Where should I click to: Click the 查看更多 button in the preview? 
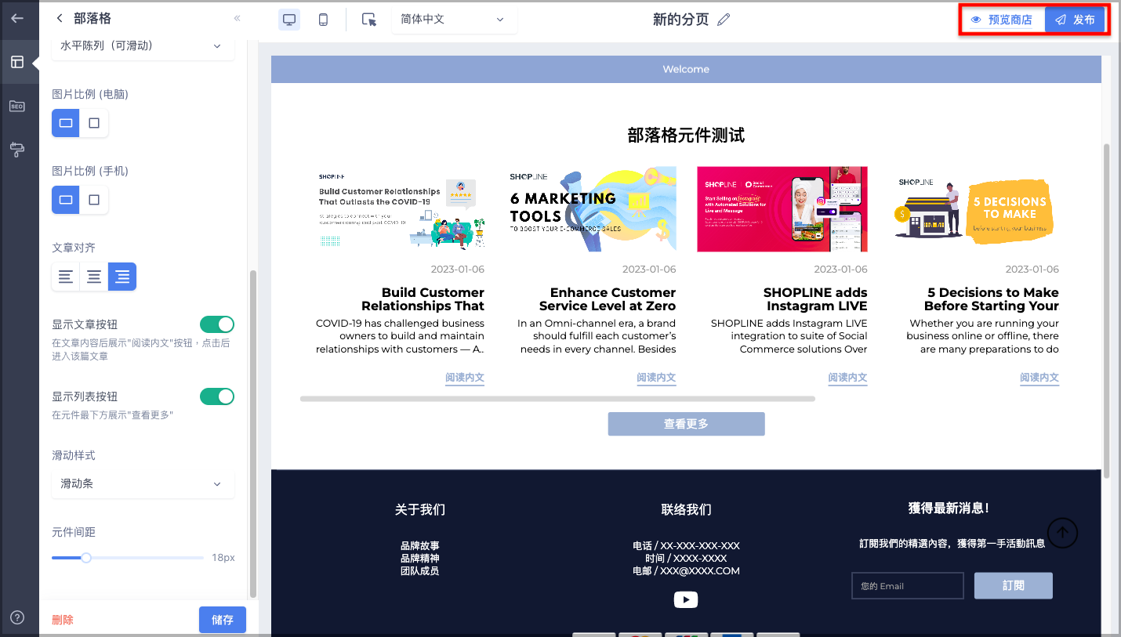point(686,424)
